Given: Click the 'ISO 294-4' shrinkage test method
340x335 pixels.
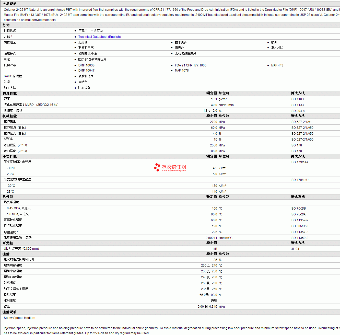Looking at the screenshot, I should (298, 111).
